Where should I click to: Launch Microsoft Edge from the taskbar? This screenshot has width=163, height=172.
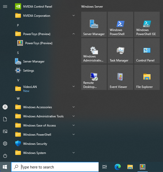point(118,167)
